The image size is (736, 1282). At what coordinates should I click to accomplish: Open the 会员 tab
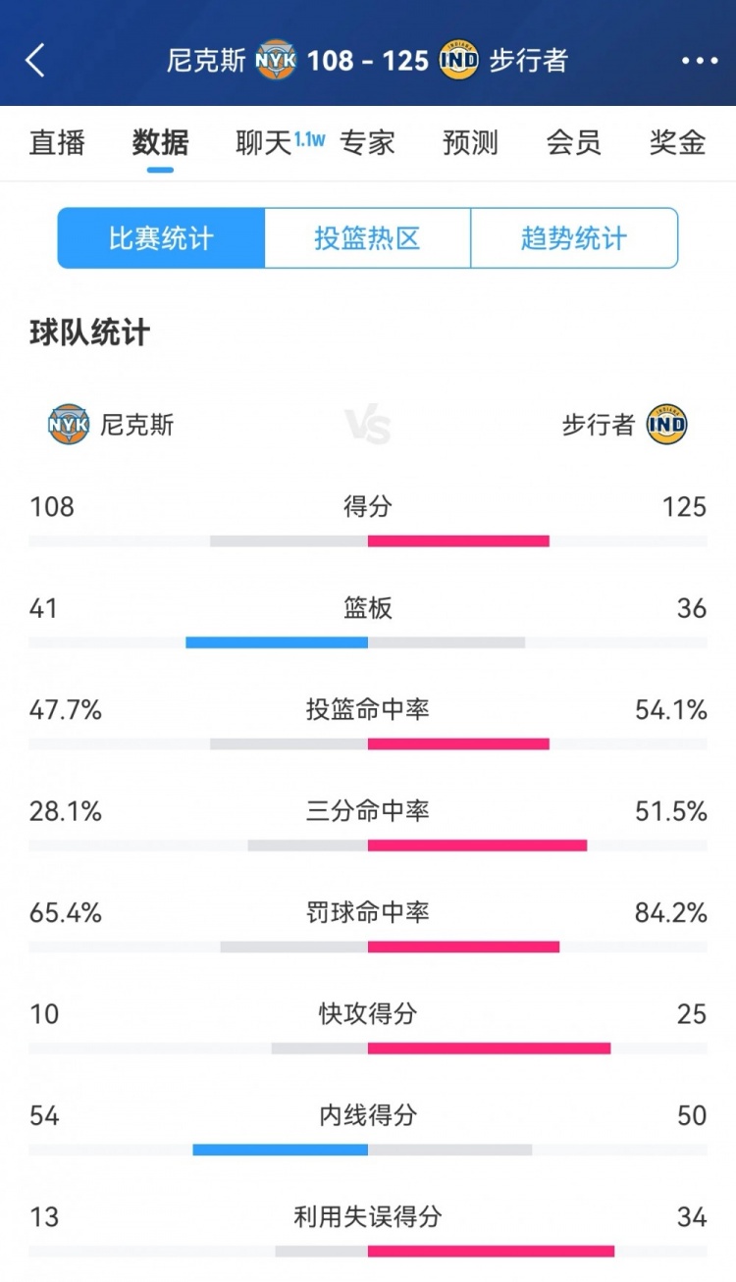click(574, 143)
